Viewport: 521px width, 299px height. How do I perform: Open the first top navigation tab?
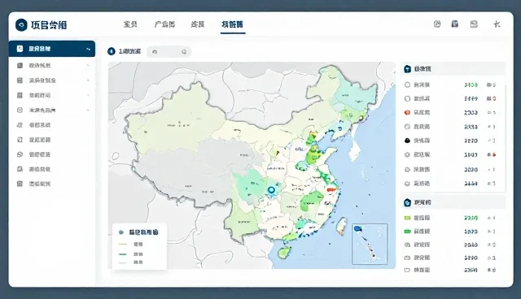click(x=130, y=24)
